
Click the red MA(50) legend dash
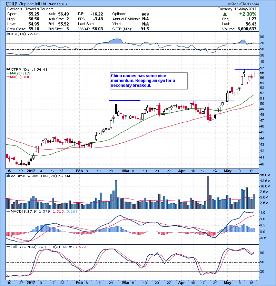[8, 77]
